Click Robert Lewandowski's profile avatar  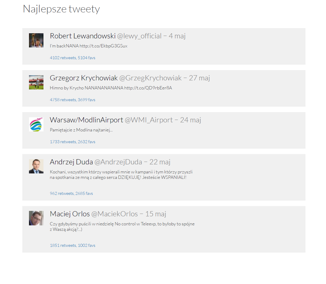point(36,40)
